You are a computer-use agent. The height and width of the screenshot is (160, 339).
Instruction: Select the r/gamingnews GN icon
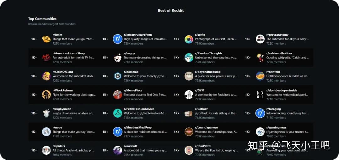click(x=260, y=132)
